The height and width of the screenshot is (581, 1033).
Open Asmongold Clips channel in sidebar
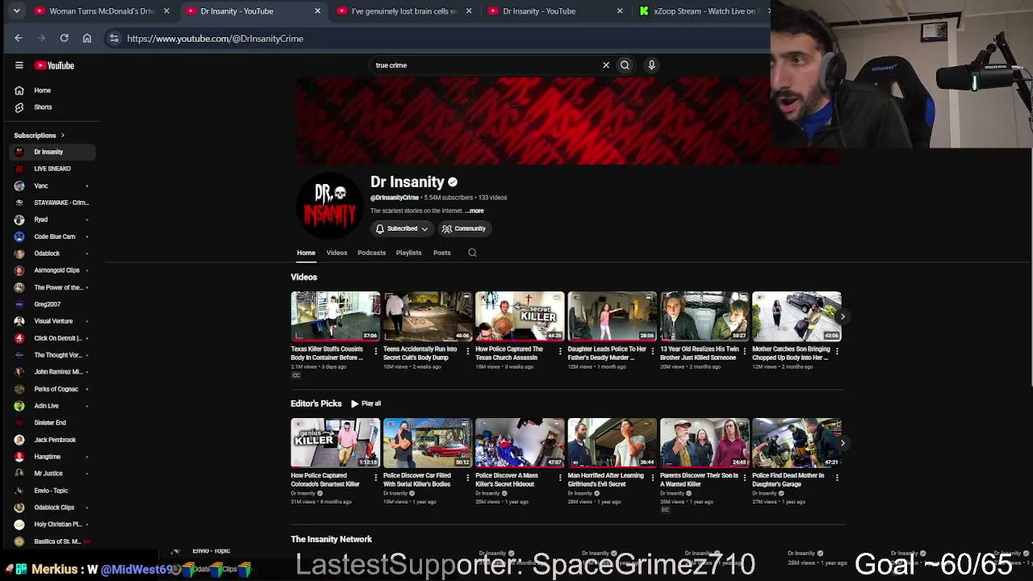pyautogui.click(x=52, y=270)
